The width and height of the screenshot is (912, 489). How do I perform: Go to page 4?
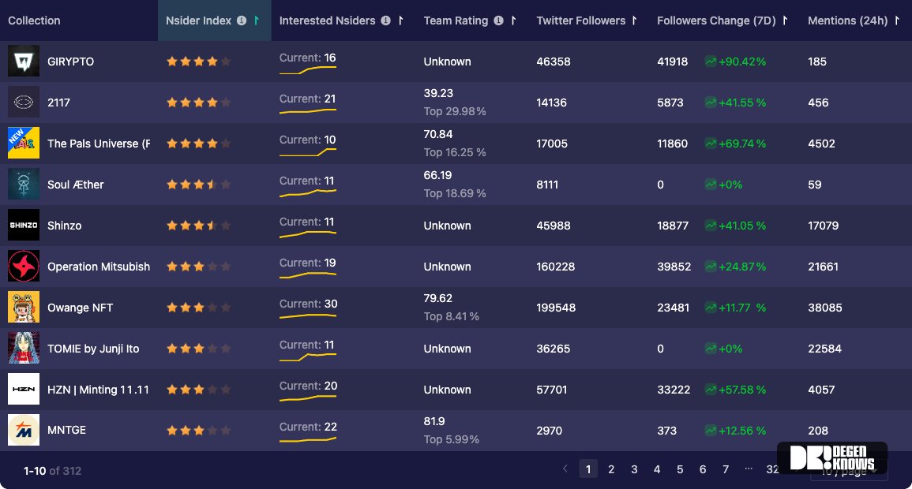pyautogui.click(x=657, y=469)
